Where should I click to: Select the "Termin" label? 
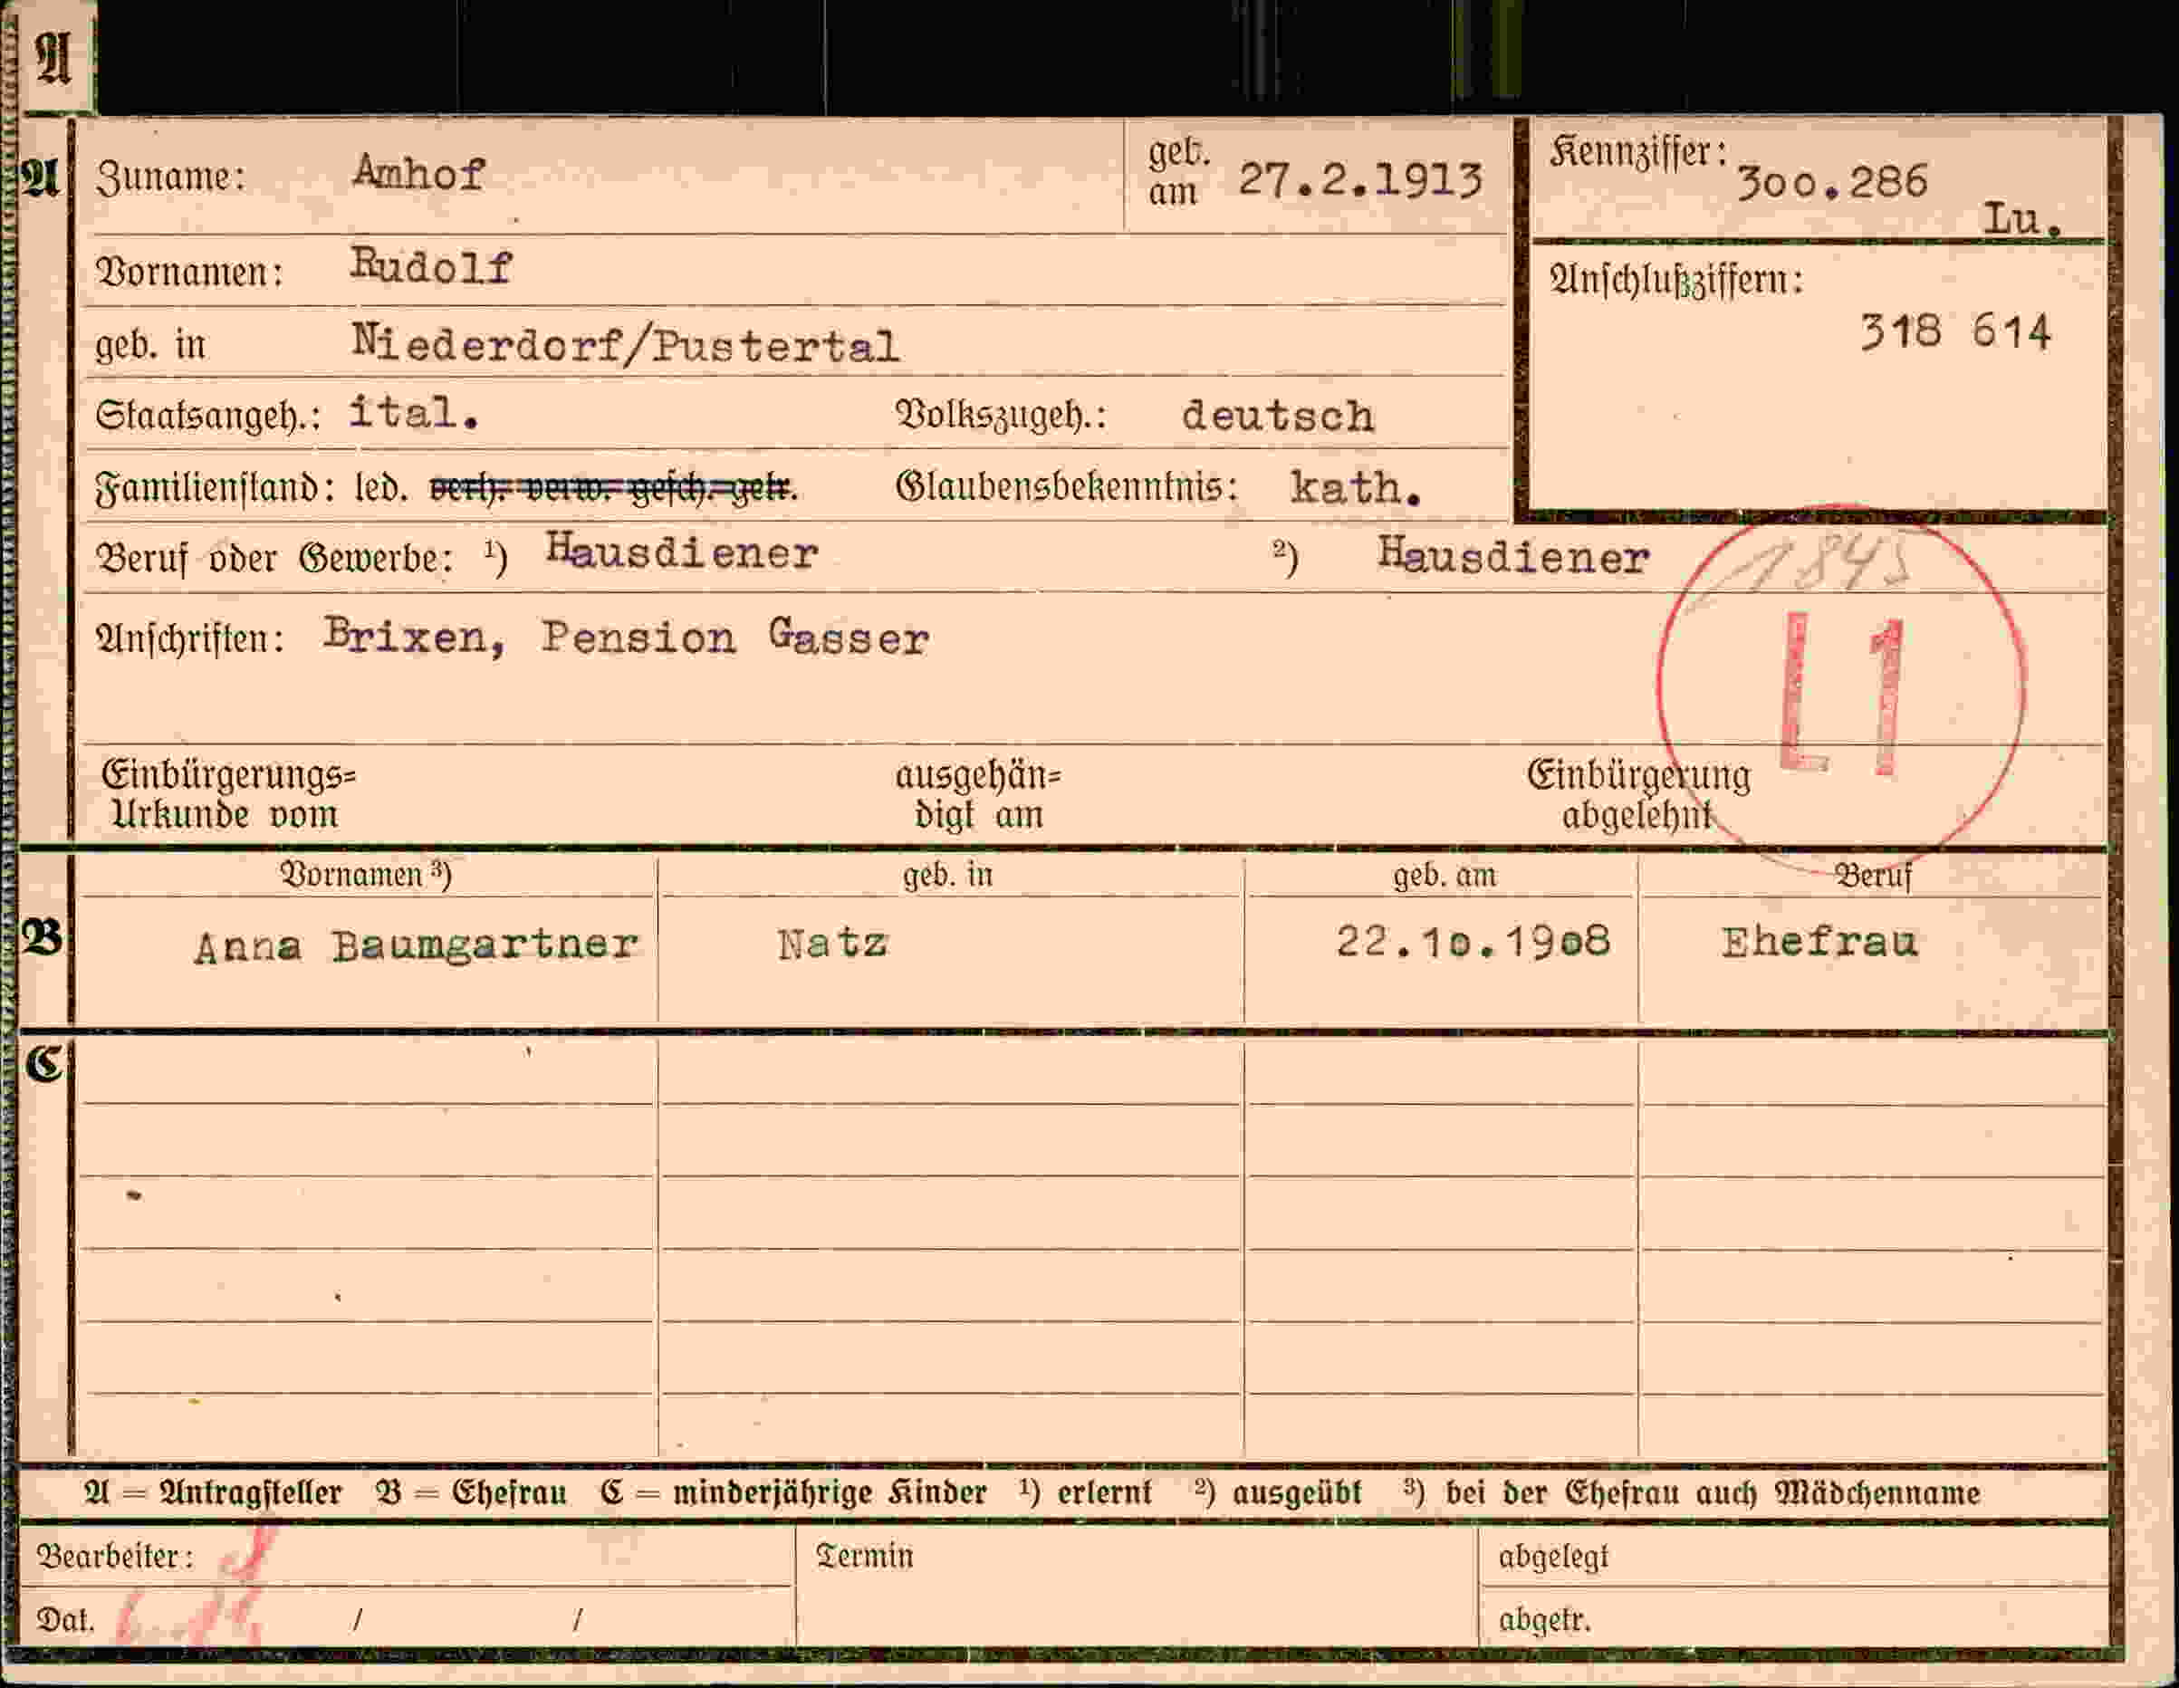[864, 1557]
